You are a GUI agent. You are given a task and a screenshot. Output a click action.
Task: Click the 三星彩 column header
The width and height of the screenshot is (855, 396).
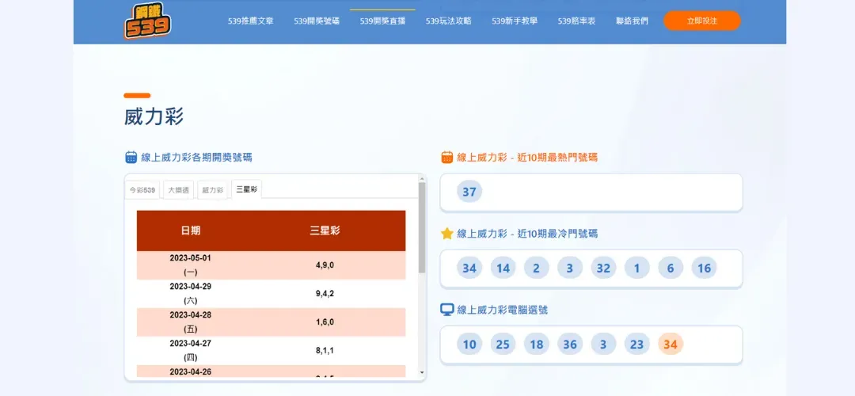click(x=325, y=230)
